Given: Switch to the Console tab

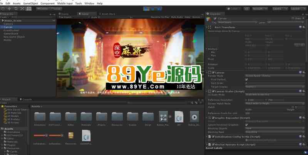Looking at the screenshot, I should [x=26, y=100].
